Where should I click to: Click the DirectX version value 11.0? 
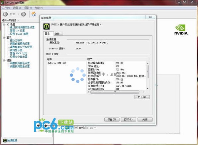78,49
